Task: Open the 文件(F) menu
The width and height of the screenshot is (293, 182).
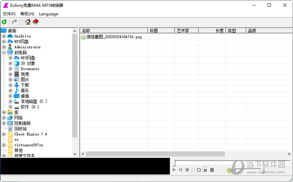Action: coord(9,14)
